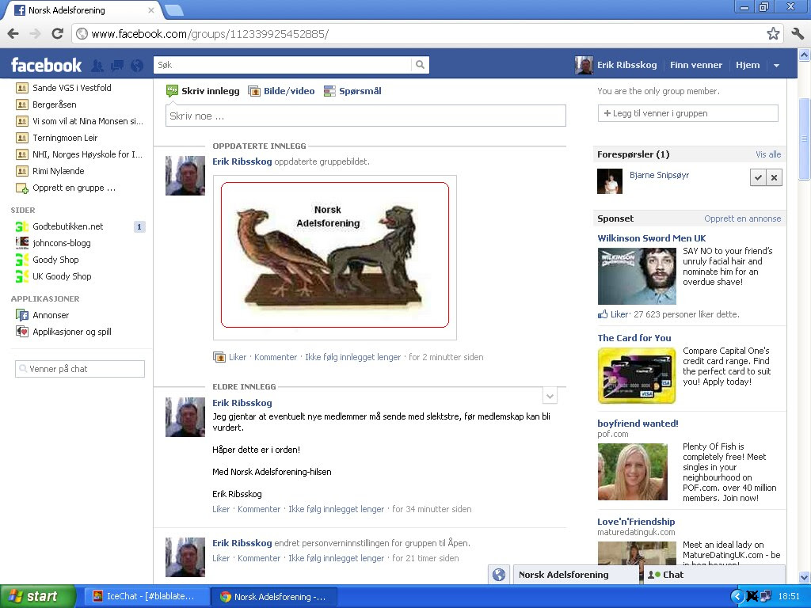Image resolution: width=811 pixels, height=608 pixels.
Task: Accept Bjarne Snipsøyr's request with the checkmark
Action: click(x=758, y=177)
